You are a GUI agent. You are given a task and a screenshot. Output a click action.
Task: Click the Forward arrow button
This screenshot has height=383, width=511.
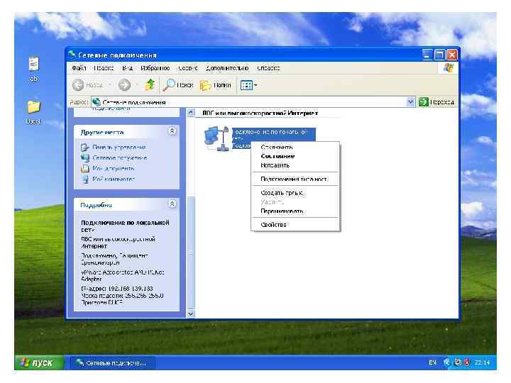[124, 85]
